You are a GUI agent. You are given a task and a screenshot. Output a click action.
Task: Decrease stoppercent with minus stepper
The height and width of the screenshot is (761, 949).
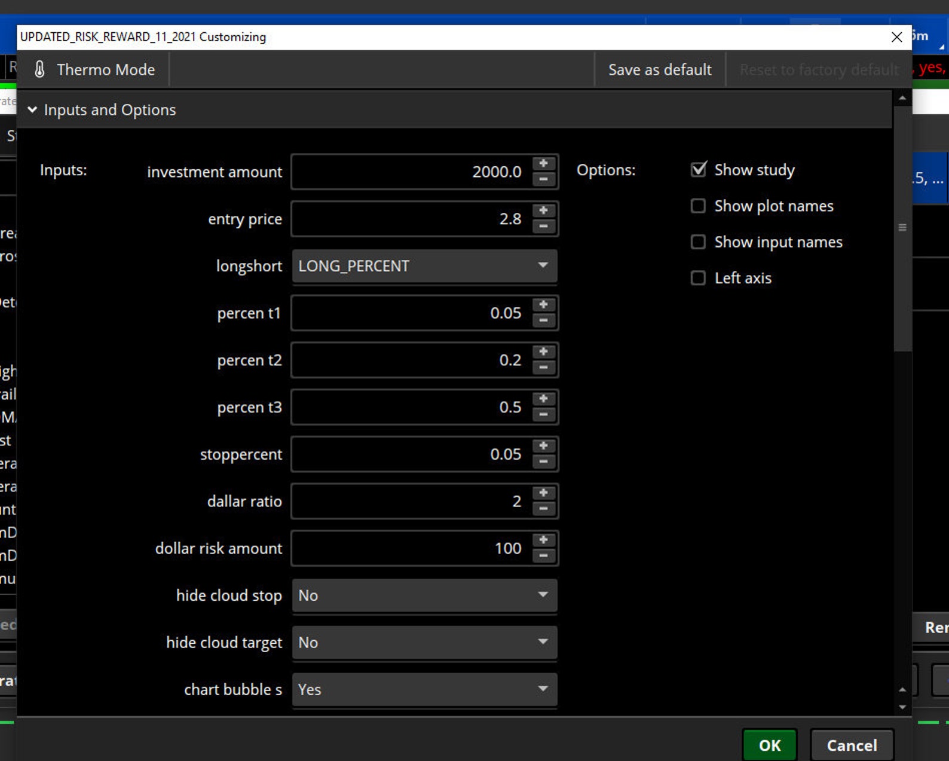tap(543, 462)
